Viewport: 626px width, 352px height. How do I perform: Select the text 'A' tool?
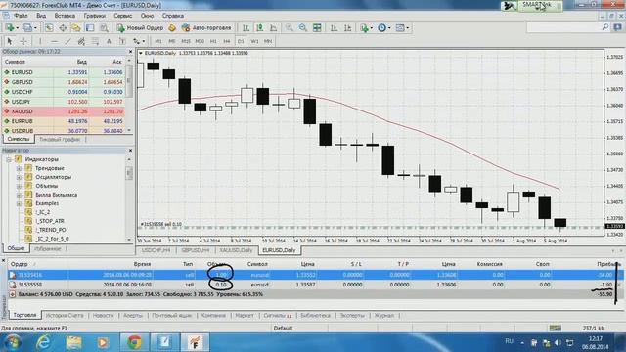pyautogui.click(x=109, y=41)
